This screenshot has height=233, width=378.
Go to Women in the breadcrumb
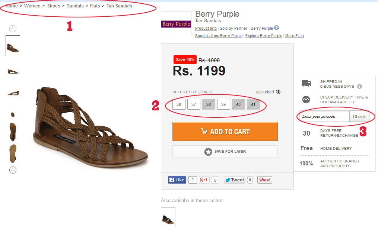32,6
